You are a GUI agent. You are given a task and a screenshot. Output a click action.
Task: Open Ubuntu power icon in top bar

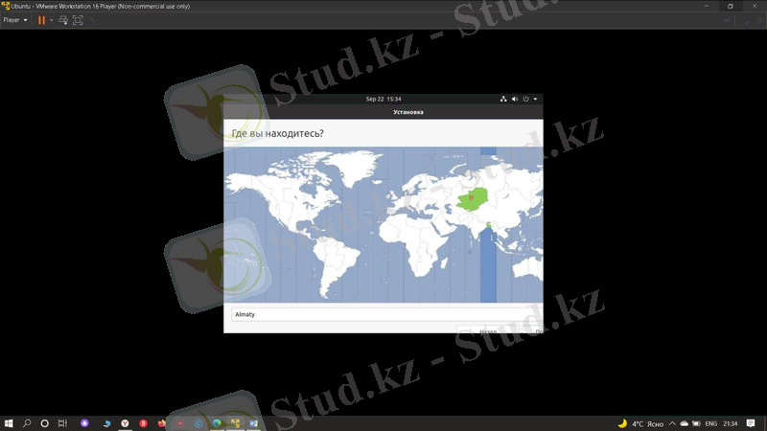[x=525, y=99]
